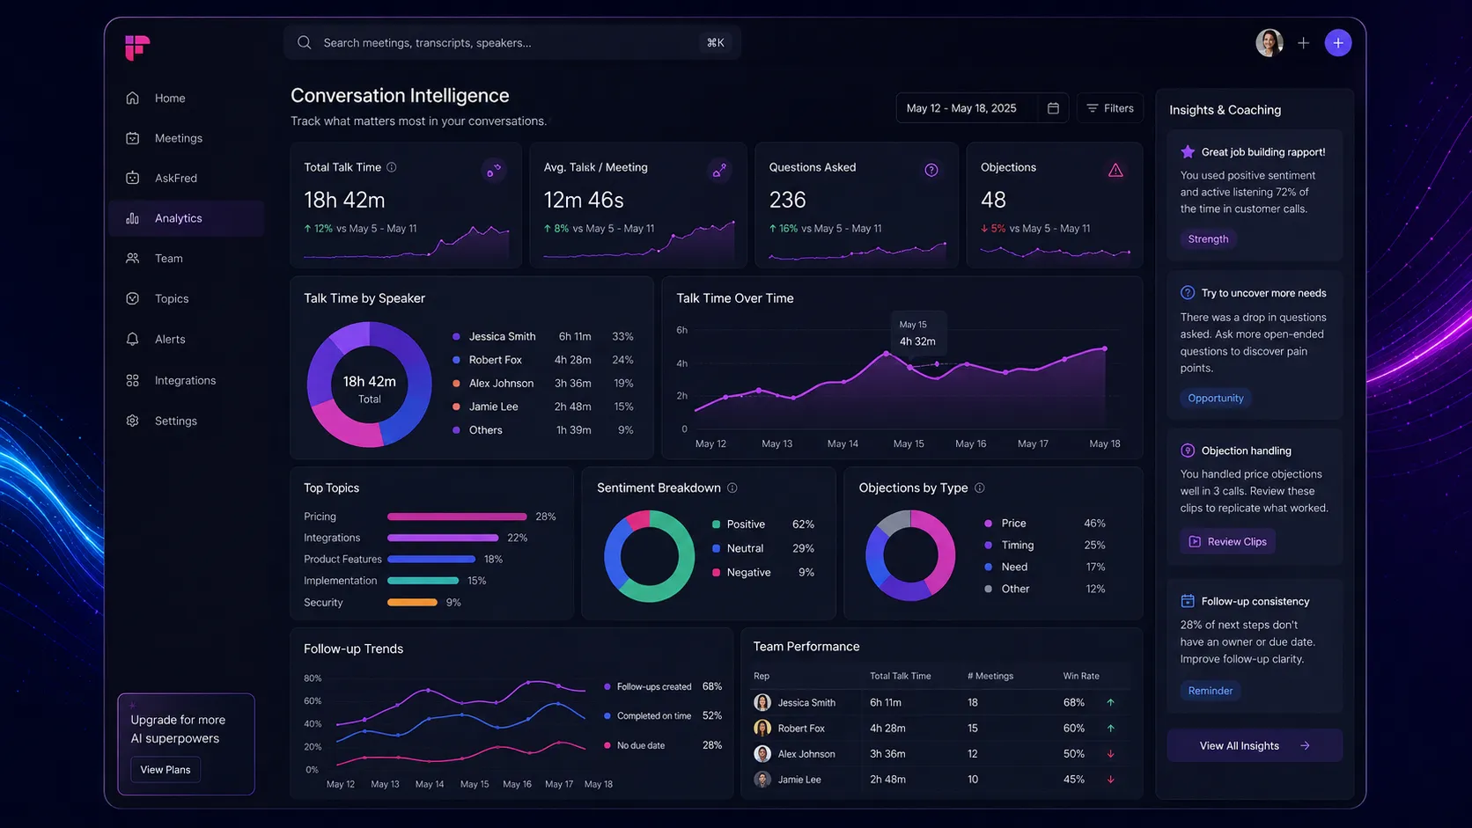The width and height of the screenshot is (1472, 828).
Task: Open Integrations in sidebar
Action: 187,380
